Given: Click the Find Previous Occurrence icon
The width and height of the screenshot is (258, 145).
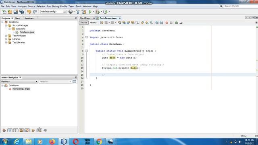Looking at the screenshot, I should 124,23.
